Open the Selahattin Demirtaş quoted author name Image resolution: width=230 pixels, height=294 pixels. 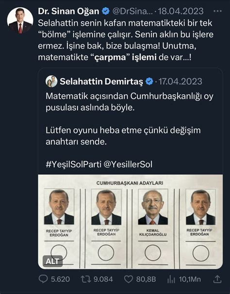(101, 82)
